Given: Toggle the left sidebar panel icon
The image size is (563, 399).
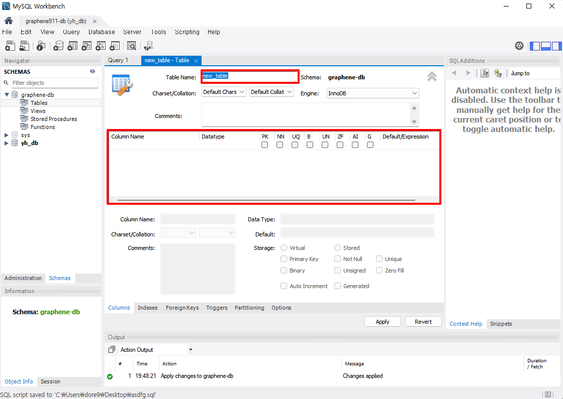Looking at the screenshot, I should [535, 46].
